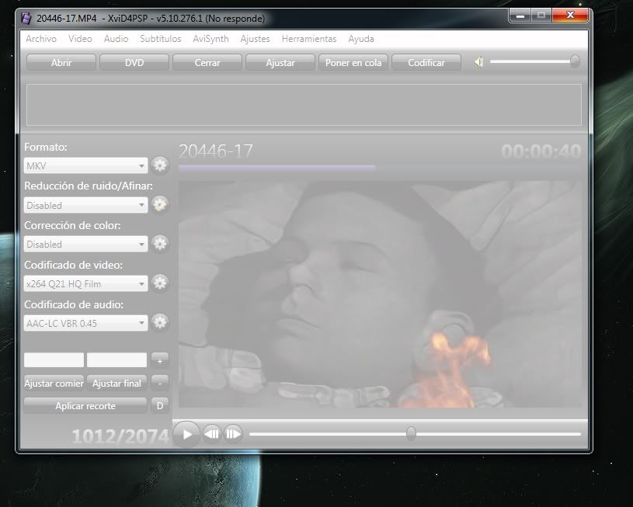Expand the x264 Q21 HQ Film dropdown
The height and width of the screenshot is (507, 633).
(141, 283)
